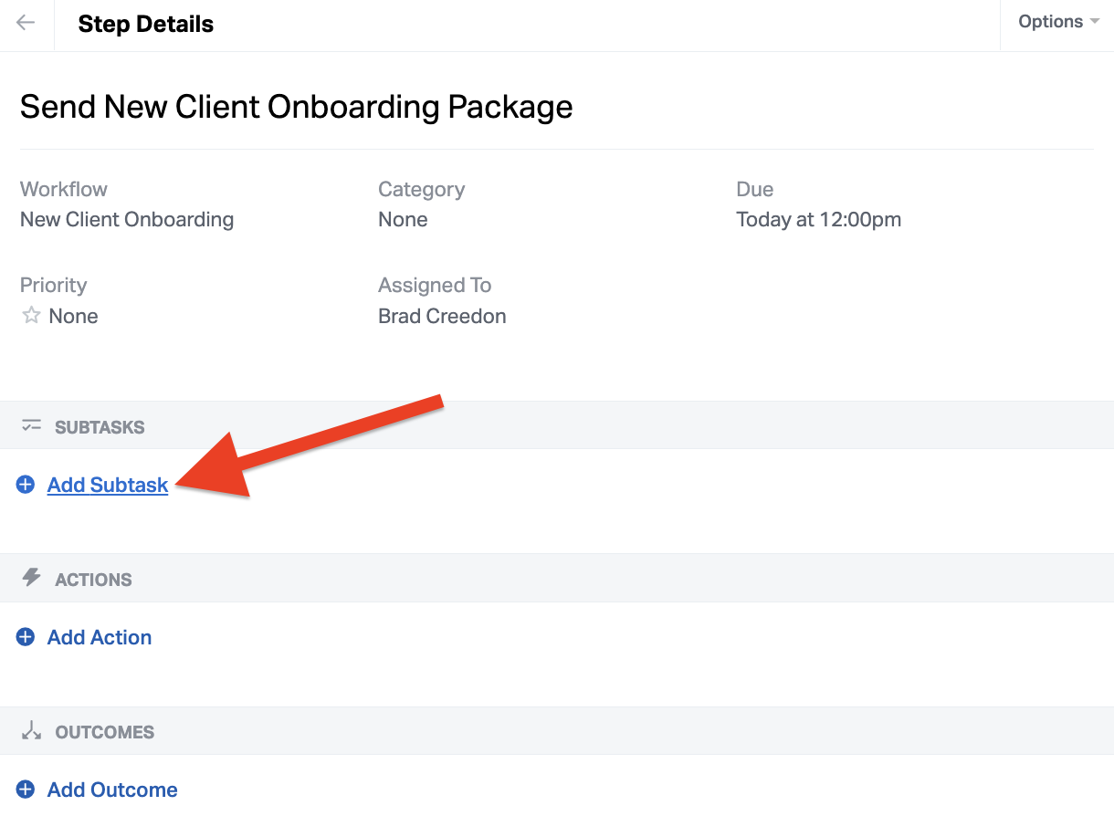
Task: Click the plus icon beside Add Outcome
Action: (26, 790)
